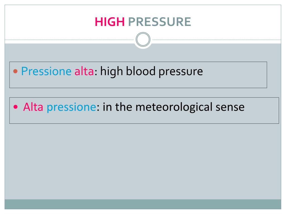The width and height of the screenshot is (286, 214).
Task: Click the phrase in the meteorological sense
Action: coord(174,107)
